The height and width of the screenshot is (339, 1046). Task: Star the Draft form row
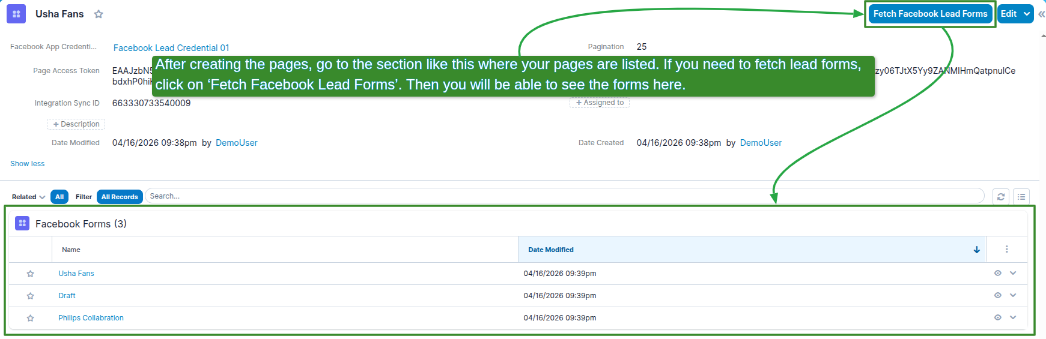pyautogui.click(x=30, y=296)
